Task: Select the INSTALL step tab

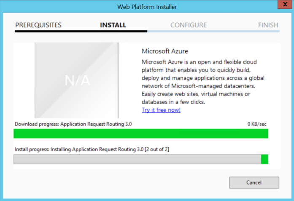Action: (113, 25)
